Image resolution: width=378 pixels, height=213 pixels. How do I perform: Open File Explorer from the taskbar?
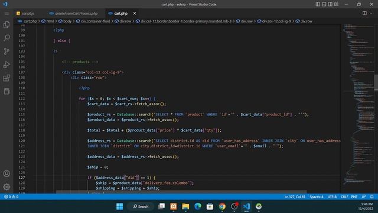pyautogui.click(x=185, y=206)
